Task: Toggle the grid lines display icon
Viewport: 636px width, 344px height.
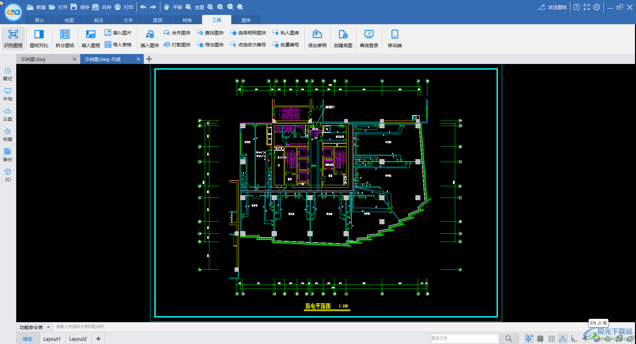Action: coord(540,338)
